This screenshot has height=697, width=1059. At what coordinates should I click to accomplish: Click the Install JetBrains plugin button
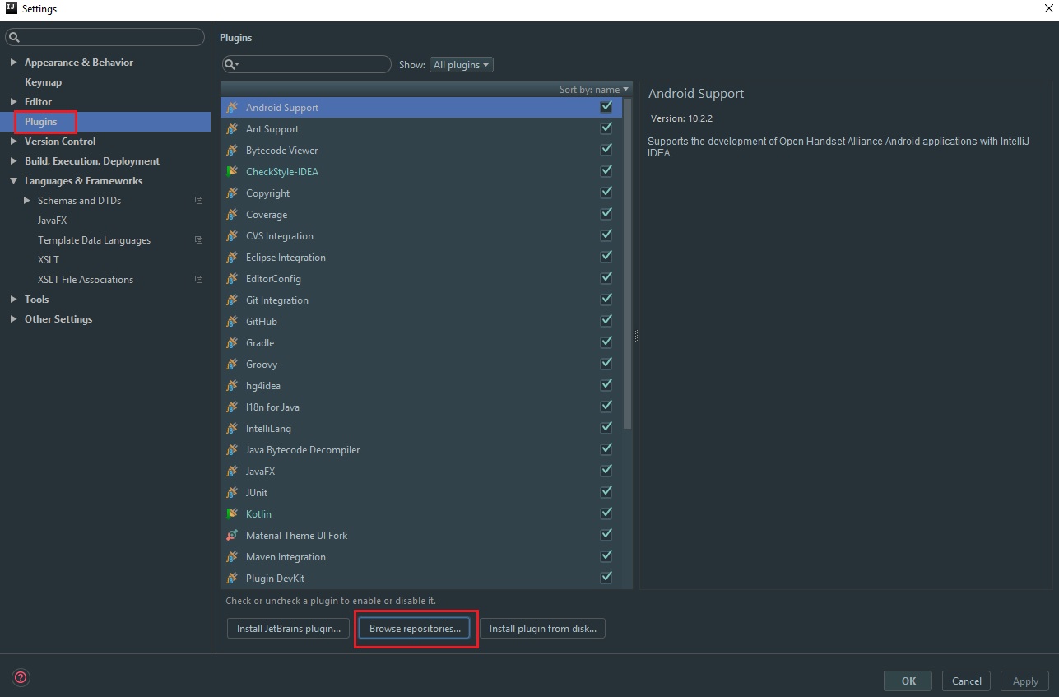click(x=289, y=629)
